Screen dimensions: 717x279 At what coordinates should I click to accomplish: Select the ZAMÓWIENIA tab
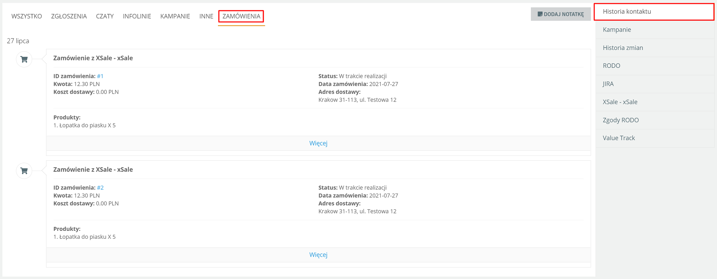(241, 16)
